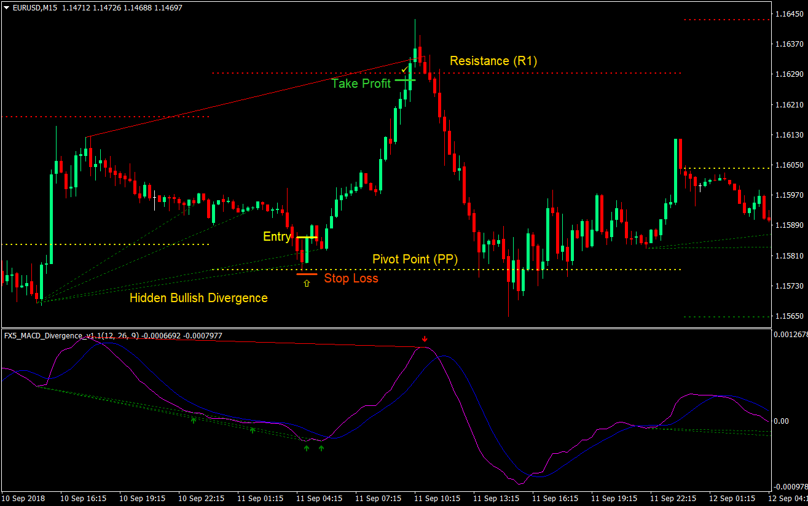This screenshot has height=506, width=808.
Task: Click the Pivot Point (PP) text label
Action: coord(415,259)
